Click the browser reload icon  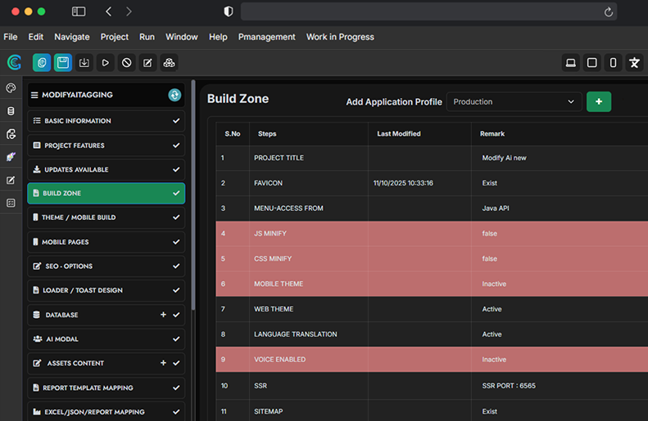[609, 12]
